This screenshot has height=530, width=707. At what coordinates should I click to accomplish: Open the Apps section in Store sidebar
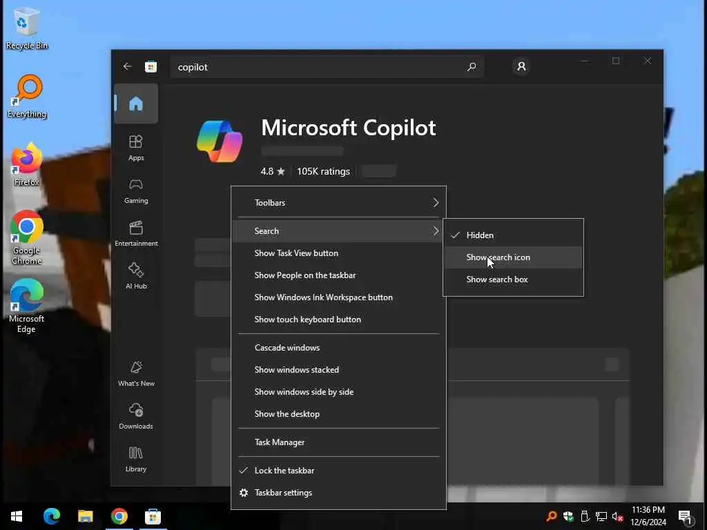click(136, 148)
